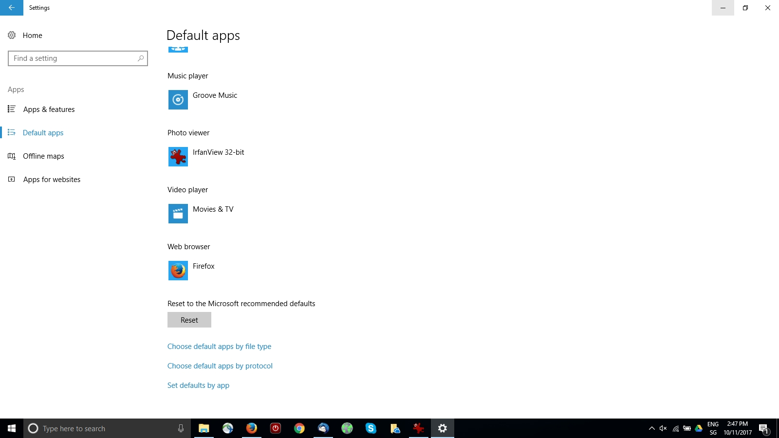Open the clock showing 2:47 PM
The width and height of the screenshot is (779, 438).
click(x=738, y=428)
